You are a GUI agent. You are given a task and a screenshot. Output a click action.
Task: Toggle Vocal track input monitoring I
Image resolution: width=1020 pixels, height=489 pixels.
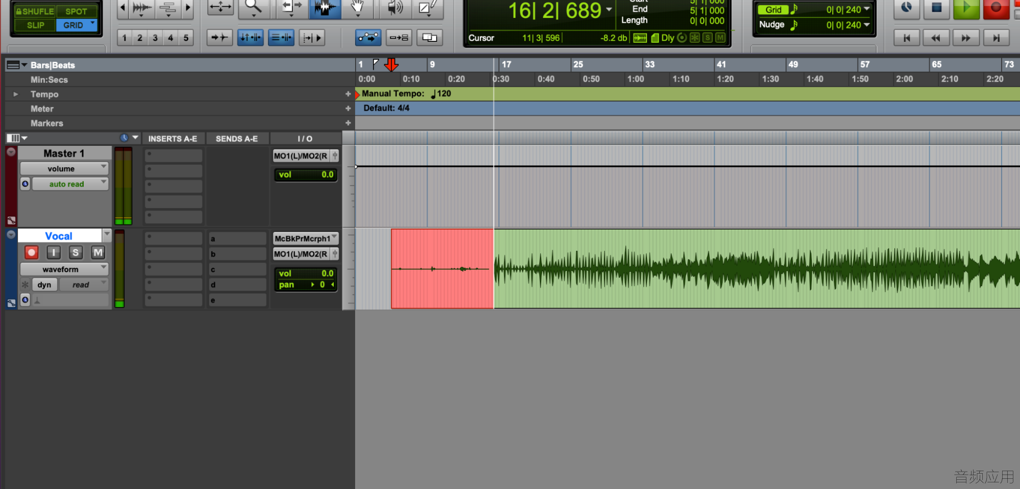tap(54, 252)
